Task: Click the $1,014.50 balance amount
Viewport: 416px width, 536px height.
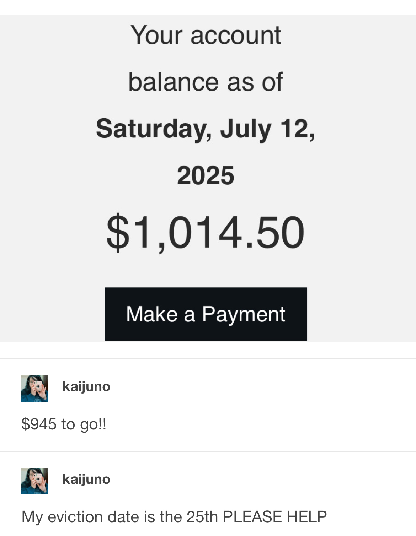Action: 206,233
